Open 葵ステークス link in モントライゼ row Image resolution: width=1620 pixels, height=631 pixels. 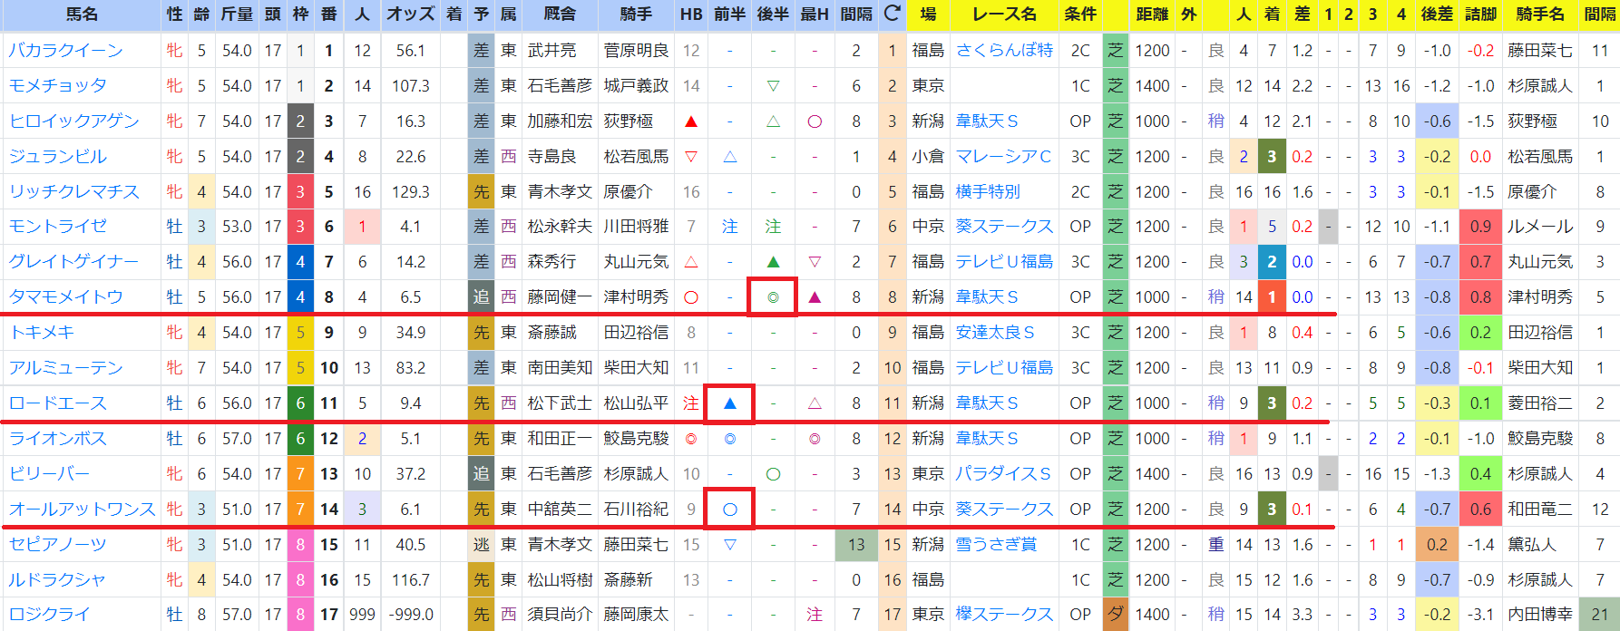point(1004,227)
